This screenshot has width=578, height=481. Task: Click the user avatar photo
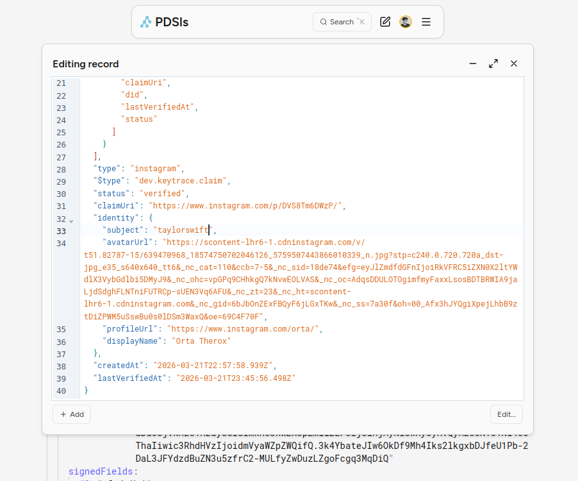coord(406,21)
